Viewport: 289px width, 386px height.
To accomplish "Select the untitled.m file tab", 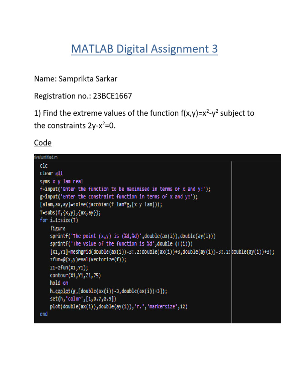I will (46, 157).
